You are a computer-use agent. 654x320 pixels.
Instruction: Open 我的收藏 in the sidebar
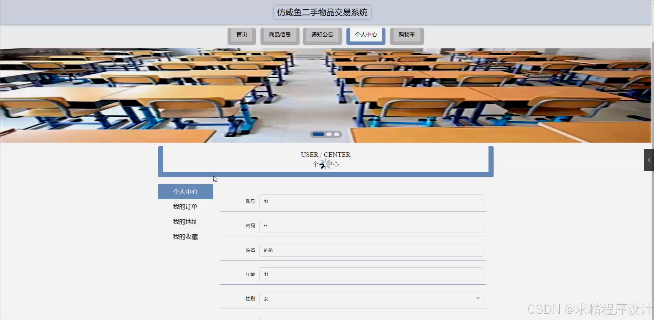(185, 237)
